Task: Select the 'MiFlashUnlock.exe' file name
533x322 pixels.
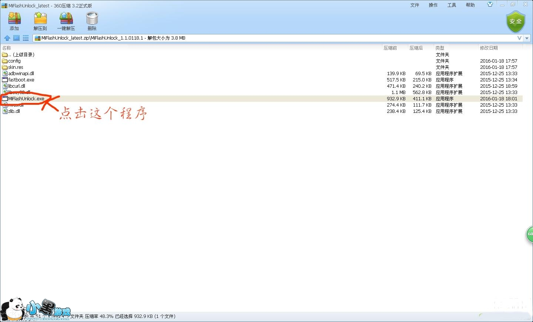Action: coord(26,99)
